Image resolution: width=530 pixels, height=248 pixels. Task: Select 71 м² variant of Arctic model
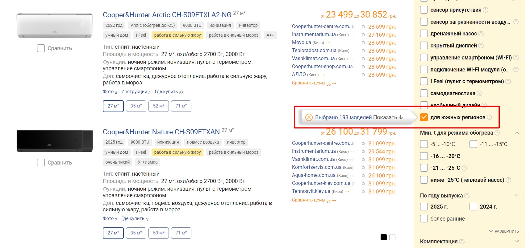click(181, 106)
